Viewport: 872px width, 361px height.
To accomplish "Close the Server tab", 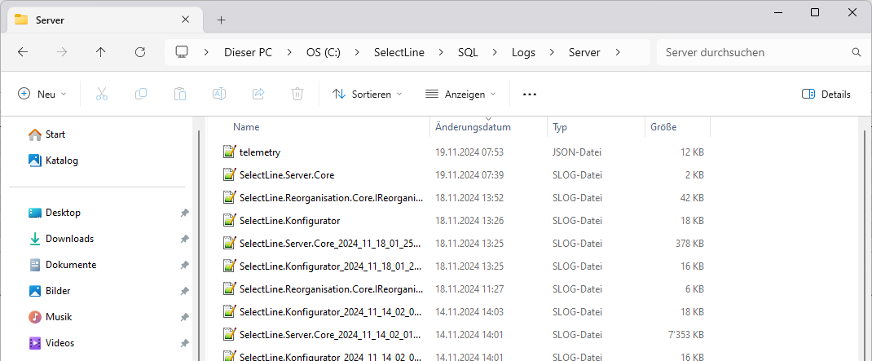I will [x=186, y=20].
